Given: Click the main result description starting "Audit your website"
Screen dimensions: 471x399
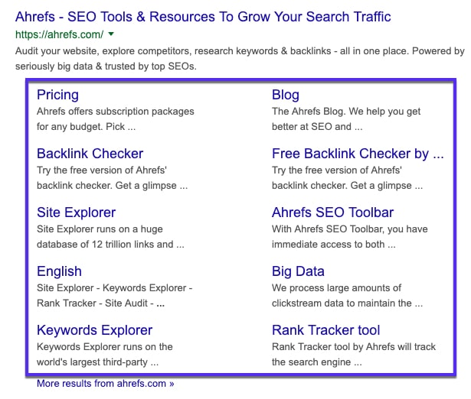Looking at the screenshot, I should coord(239,59).
